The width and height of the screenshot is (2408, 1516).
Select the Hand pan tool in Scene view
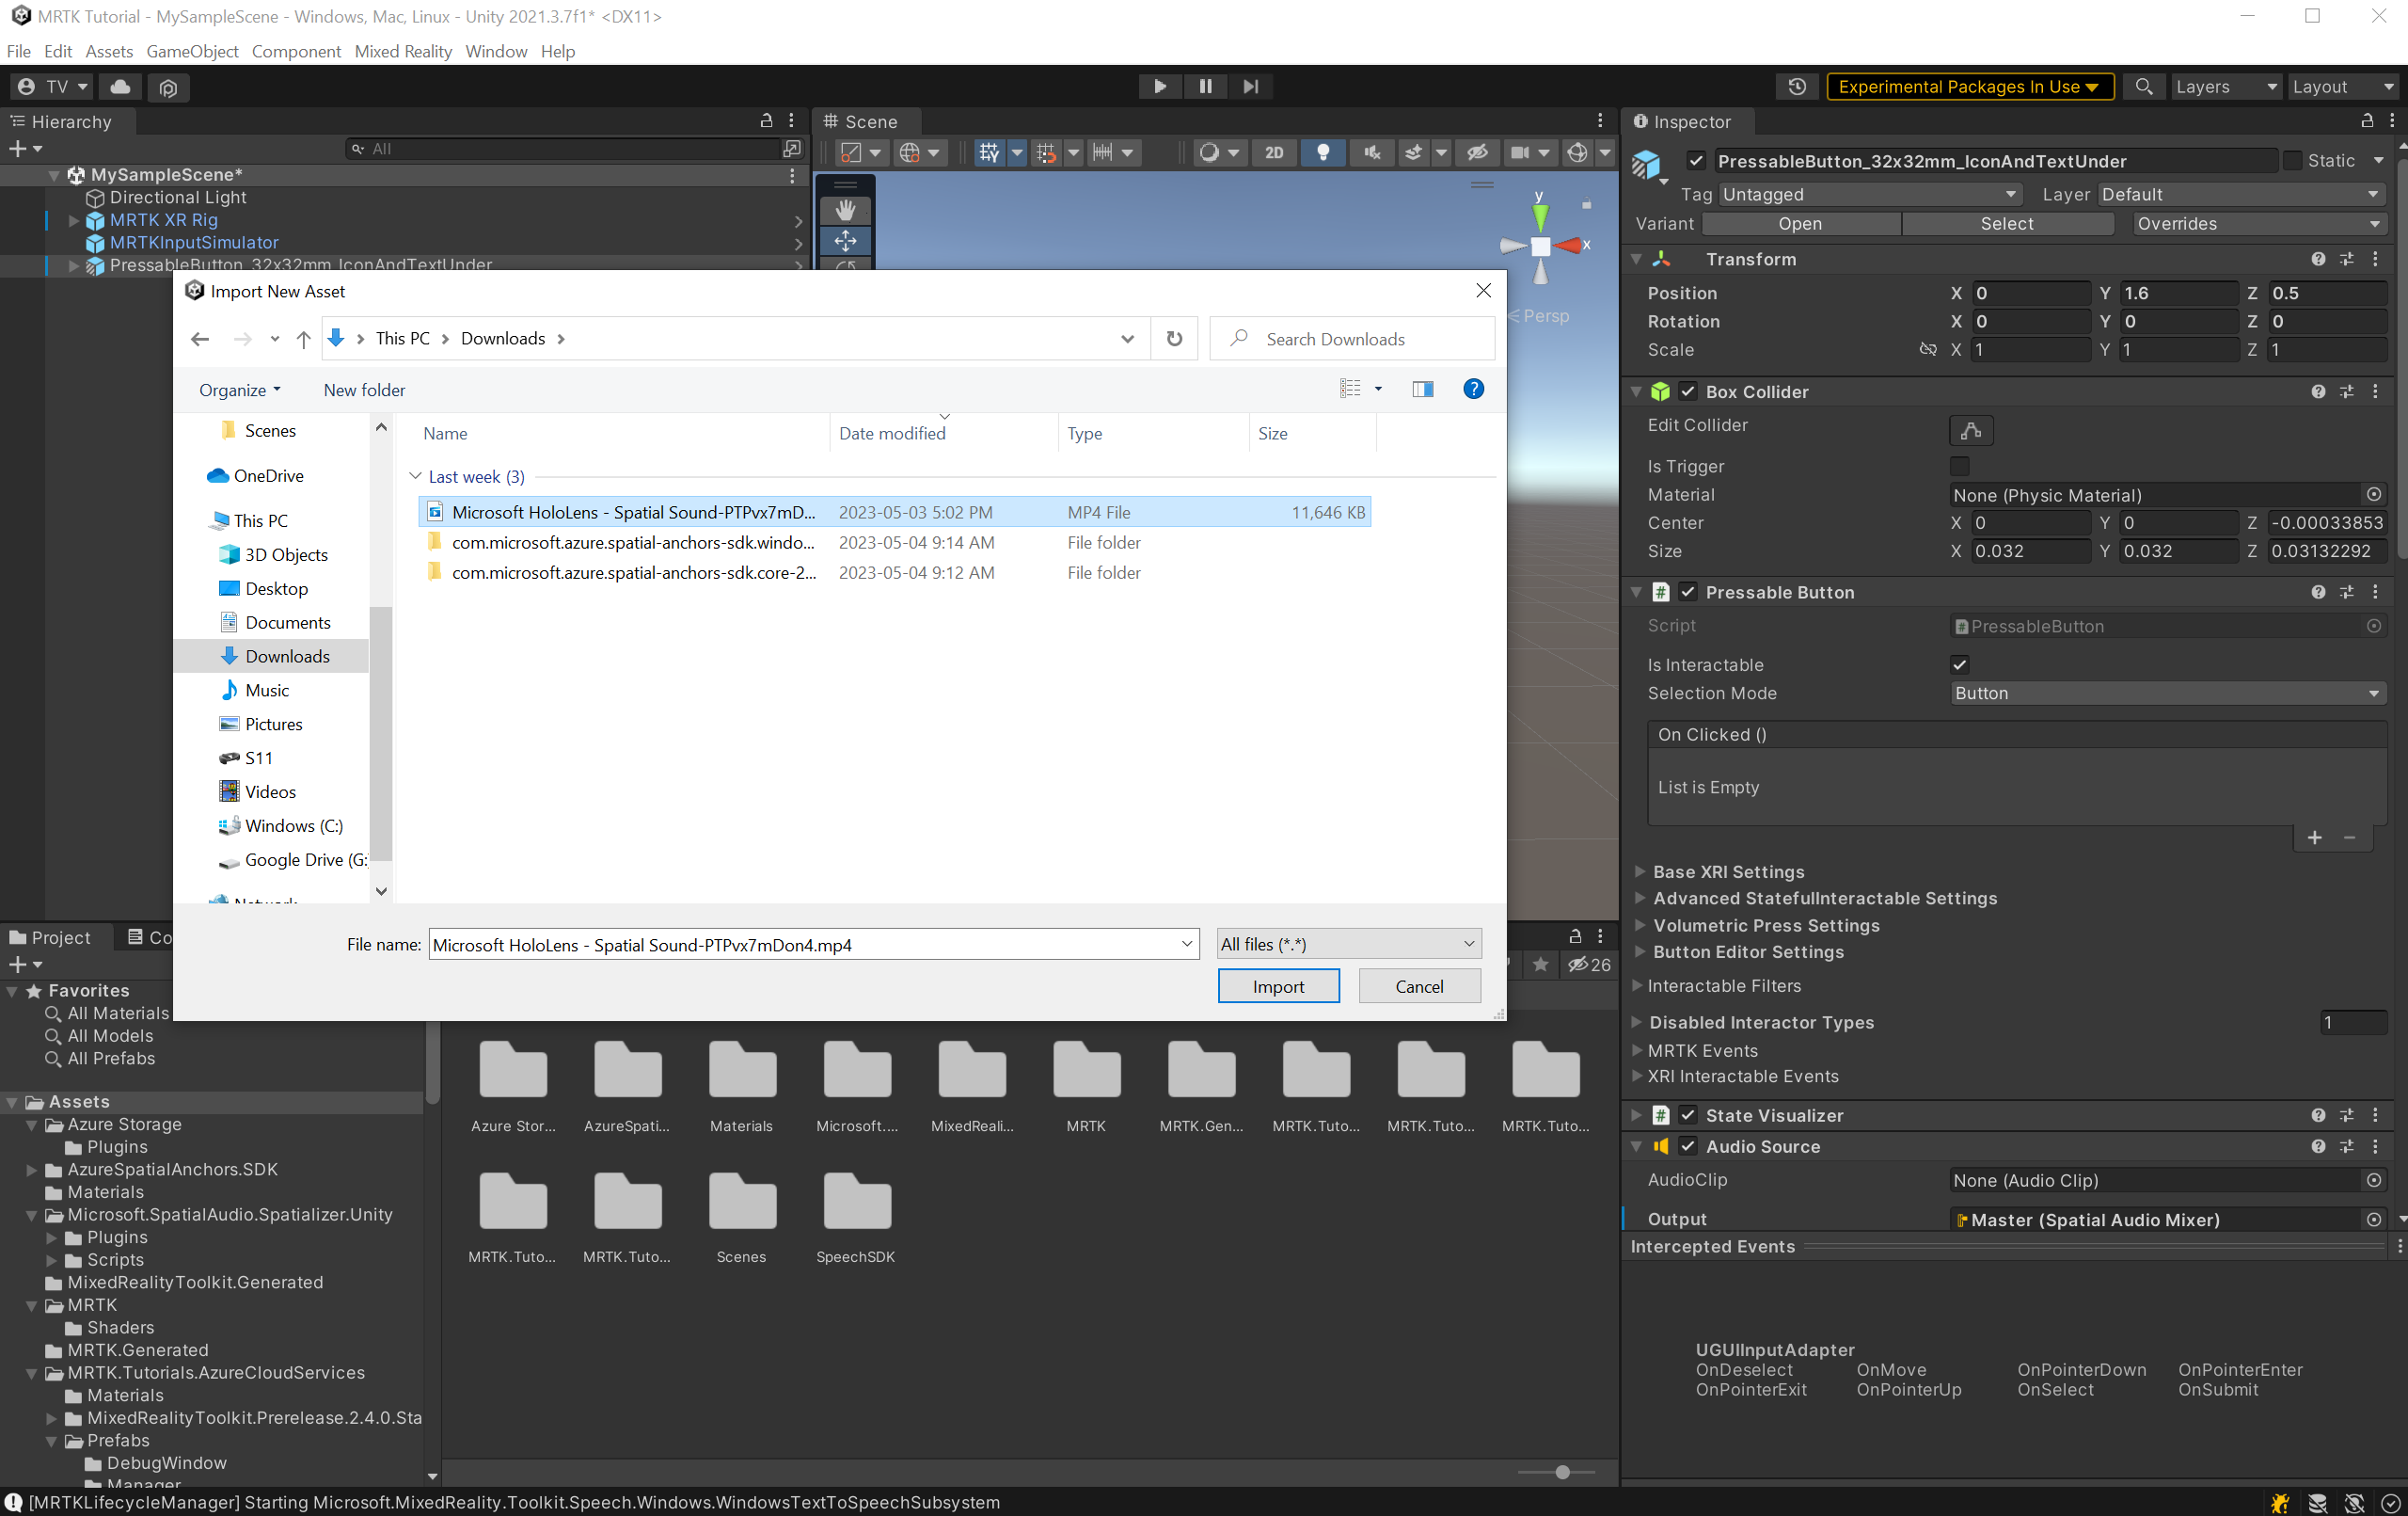pyautogui.click(x=845, y=209)
